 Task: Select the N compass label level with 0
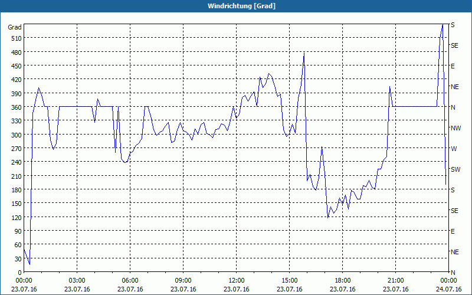click(x=453, y=273)
